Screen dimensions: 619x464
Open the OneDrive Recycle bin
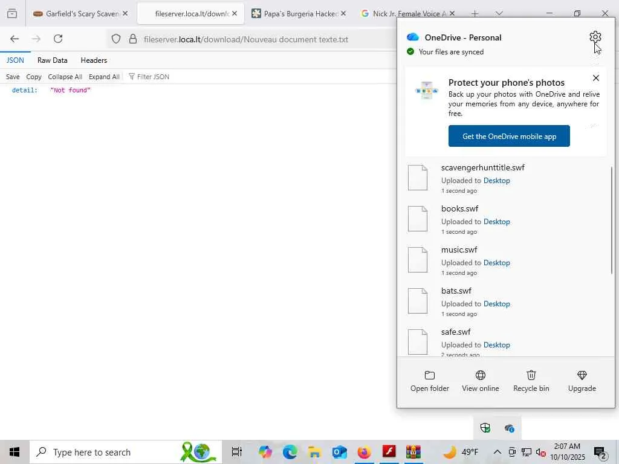click(x=531, y=381)
